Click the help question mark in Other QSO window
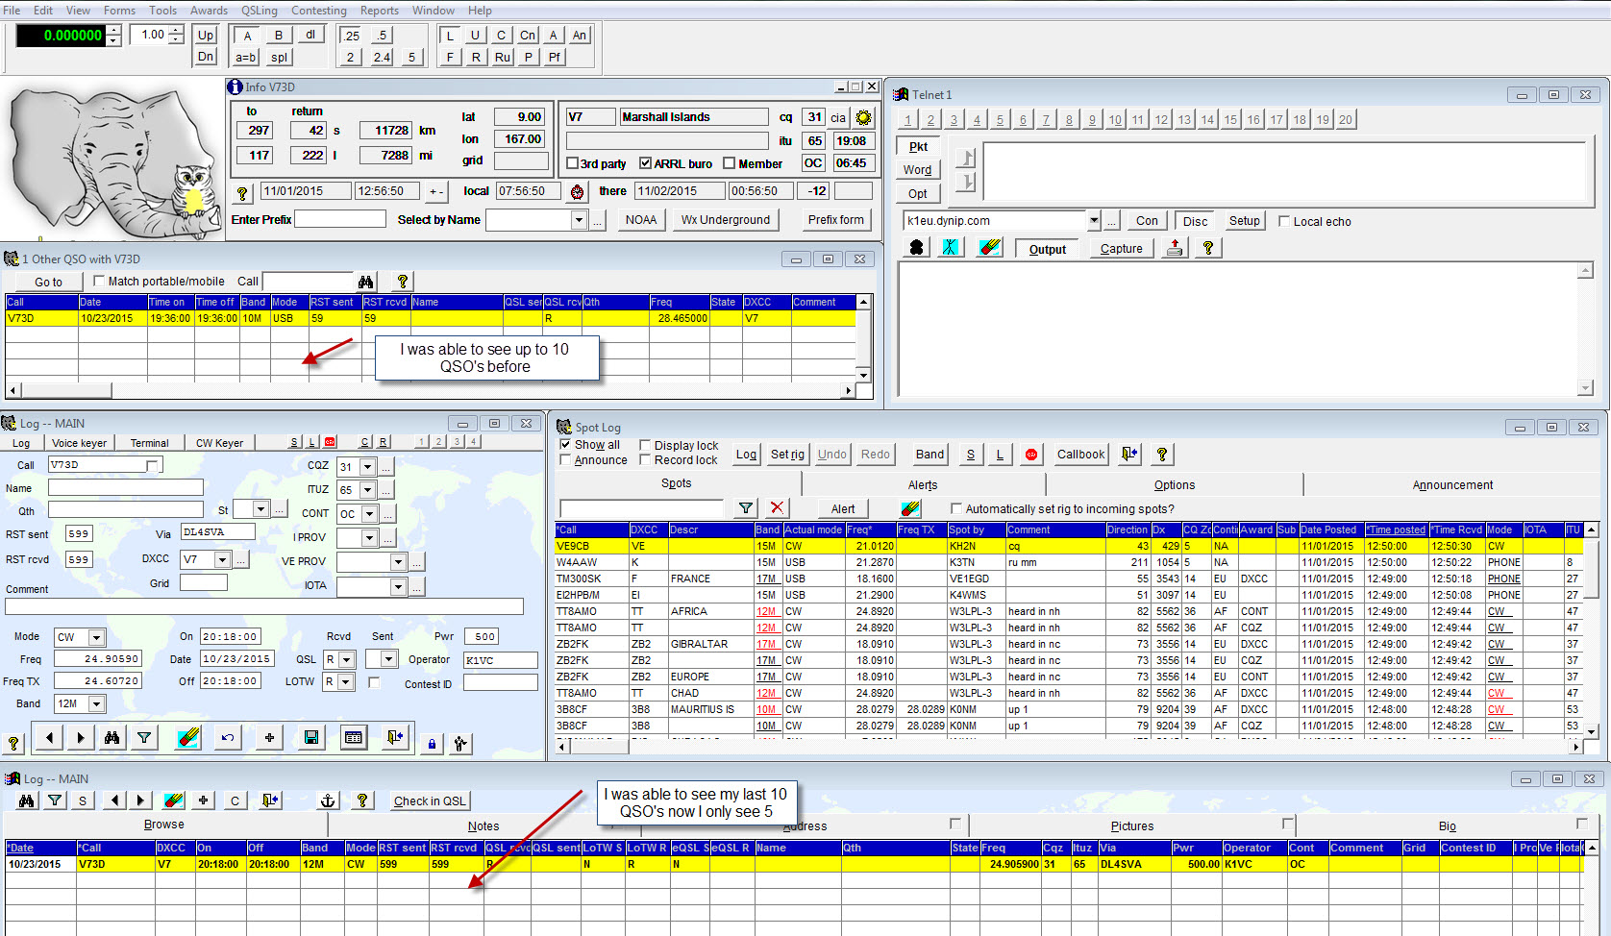Screen dimensions: 1611x936 (x=403, y=282)
